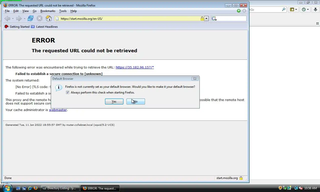Click the Back arrow in Firefox toolbar

[7, 18]
